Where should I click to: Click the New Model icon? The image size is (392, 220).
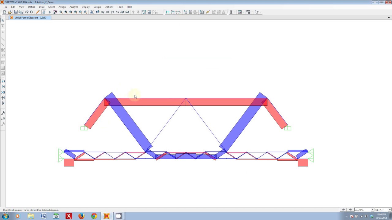[x=5, y=12]
